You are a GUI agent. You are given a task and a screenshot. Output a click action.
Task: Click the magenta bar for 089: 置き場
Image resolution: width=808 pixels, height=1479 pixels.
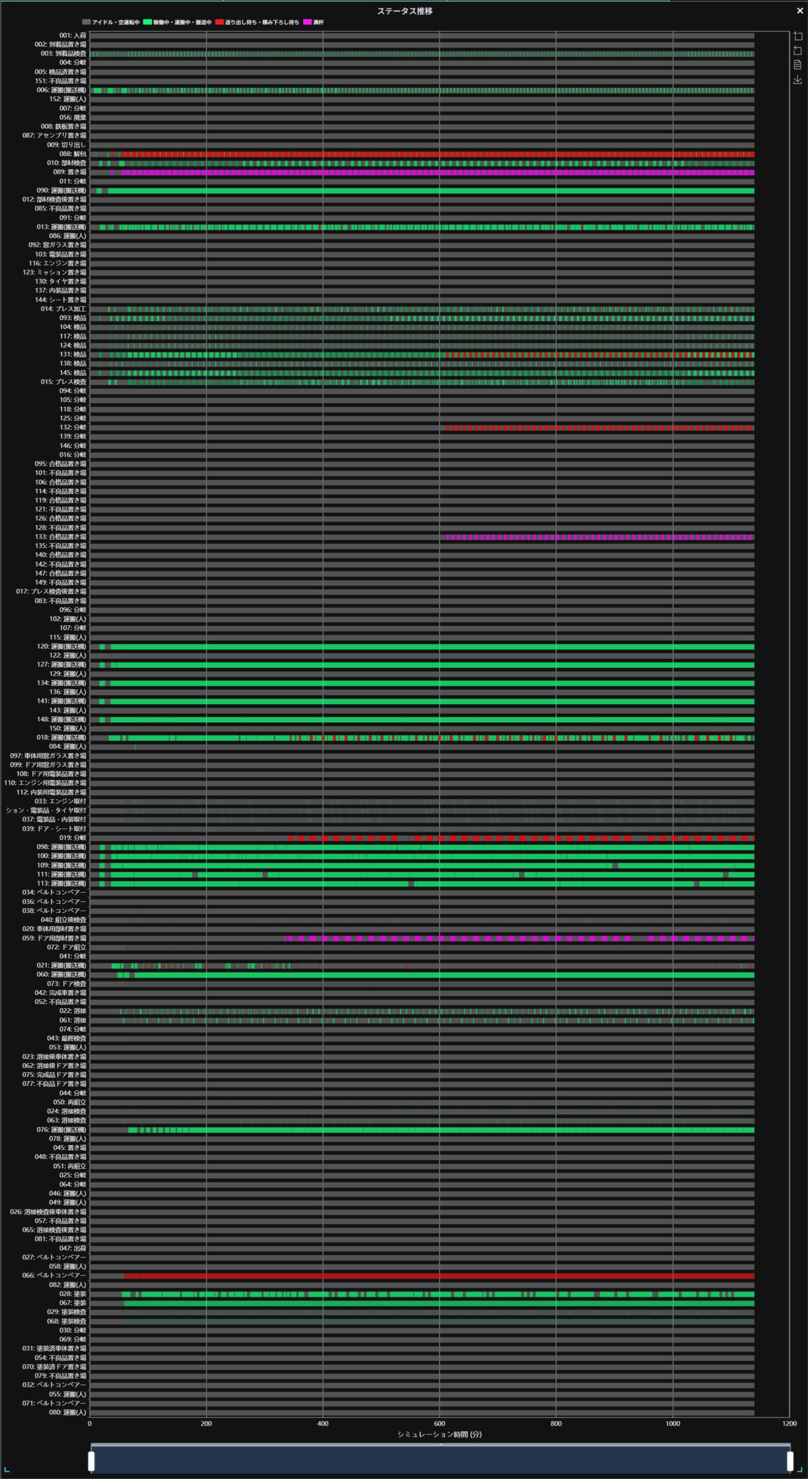point(439,173)
